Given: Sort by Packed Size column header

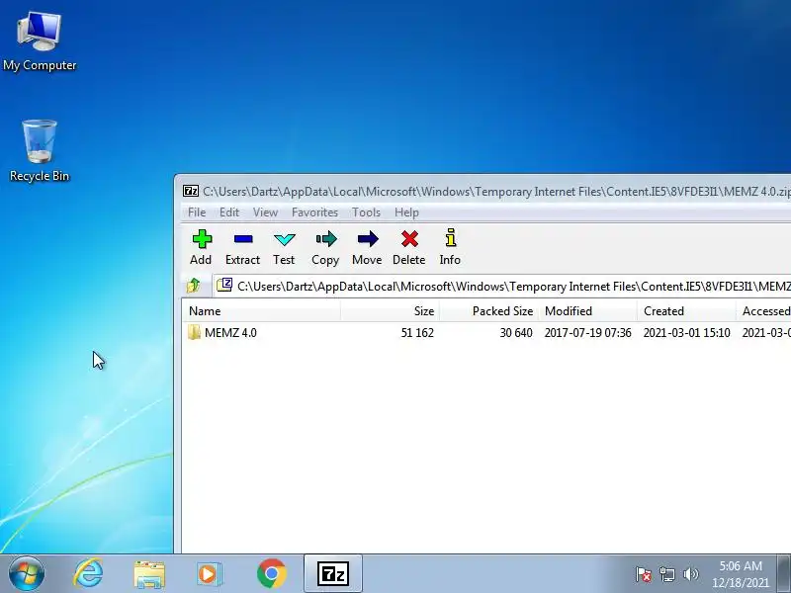Looking at the screenshot, I should pos(488,311).
